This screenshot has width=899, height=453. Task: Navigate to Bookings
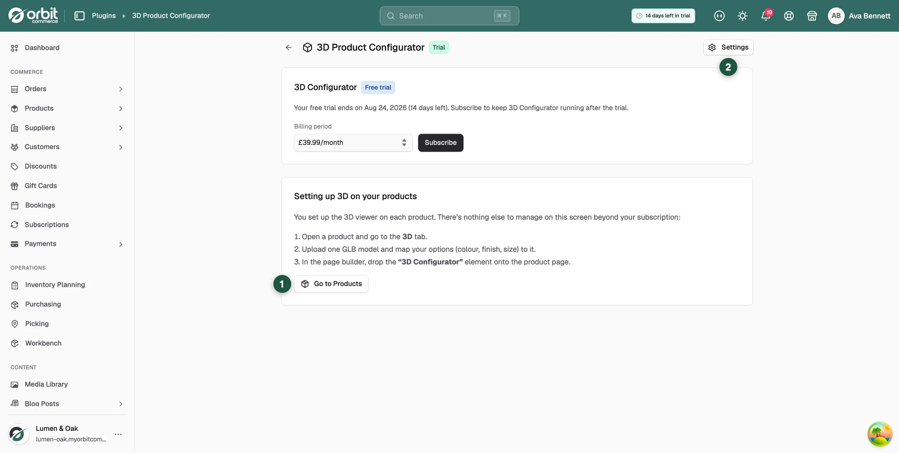tap(67, 205)
